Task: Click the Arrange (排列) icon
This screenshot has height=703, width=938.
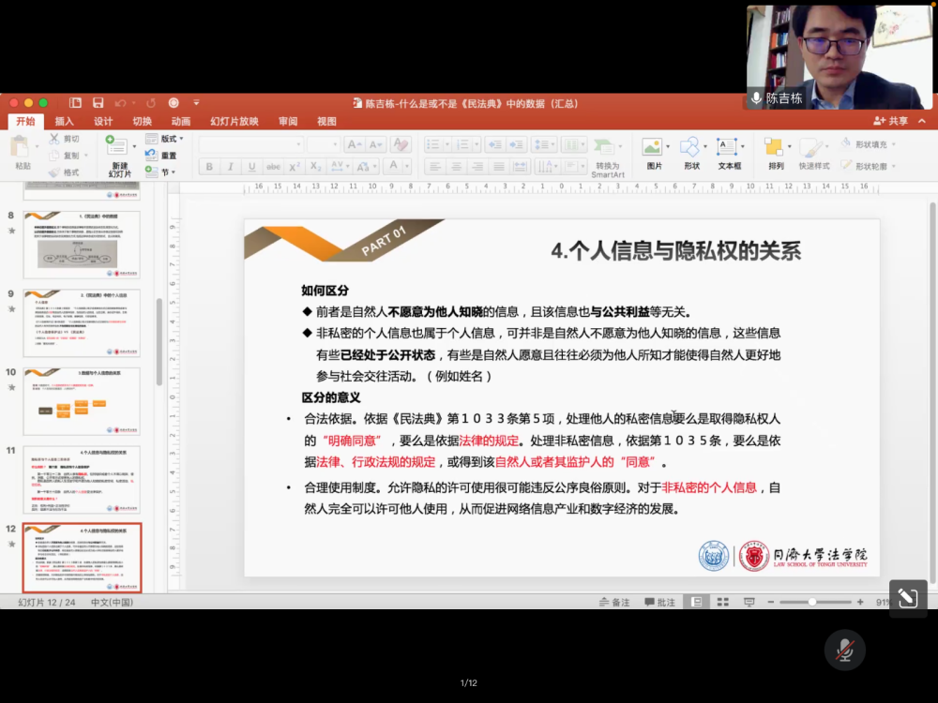Action: point(774,147)
